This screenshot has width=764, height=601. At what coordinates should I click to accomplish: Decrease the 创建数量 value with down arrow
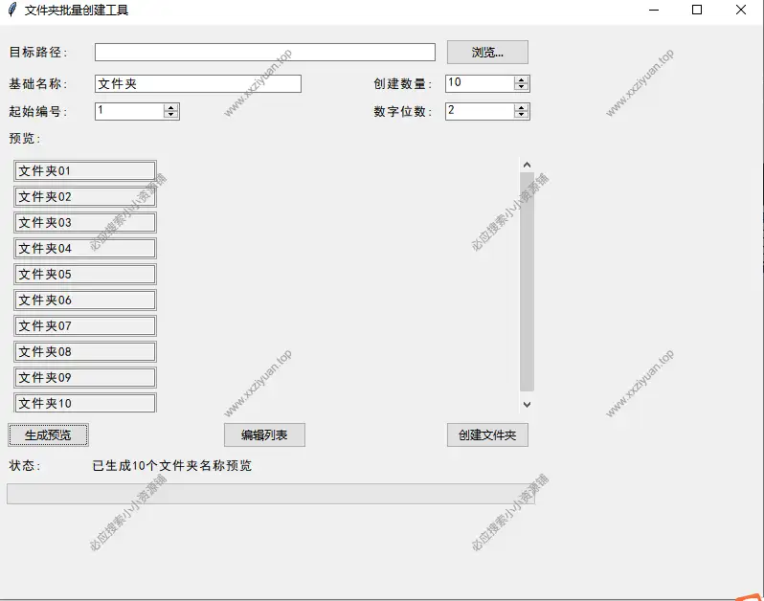(522, 87)
